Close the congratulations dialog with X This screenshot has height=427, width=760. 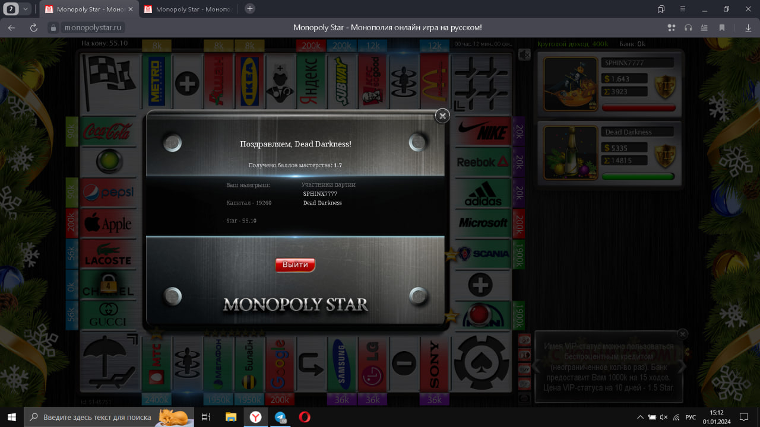point(442,116)
